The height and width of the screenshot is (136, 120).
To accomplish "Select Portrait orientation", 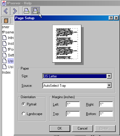I will [x=24, y=104].
